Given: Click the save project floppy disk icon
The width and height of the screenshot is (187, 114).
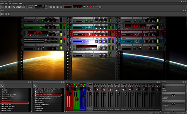Looking at the screenshot, I should click(x=9, y=7).
